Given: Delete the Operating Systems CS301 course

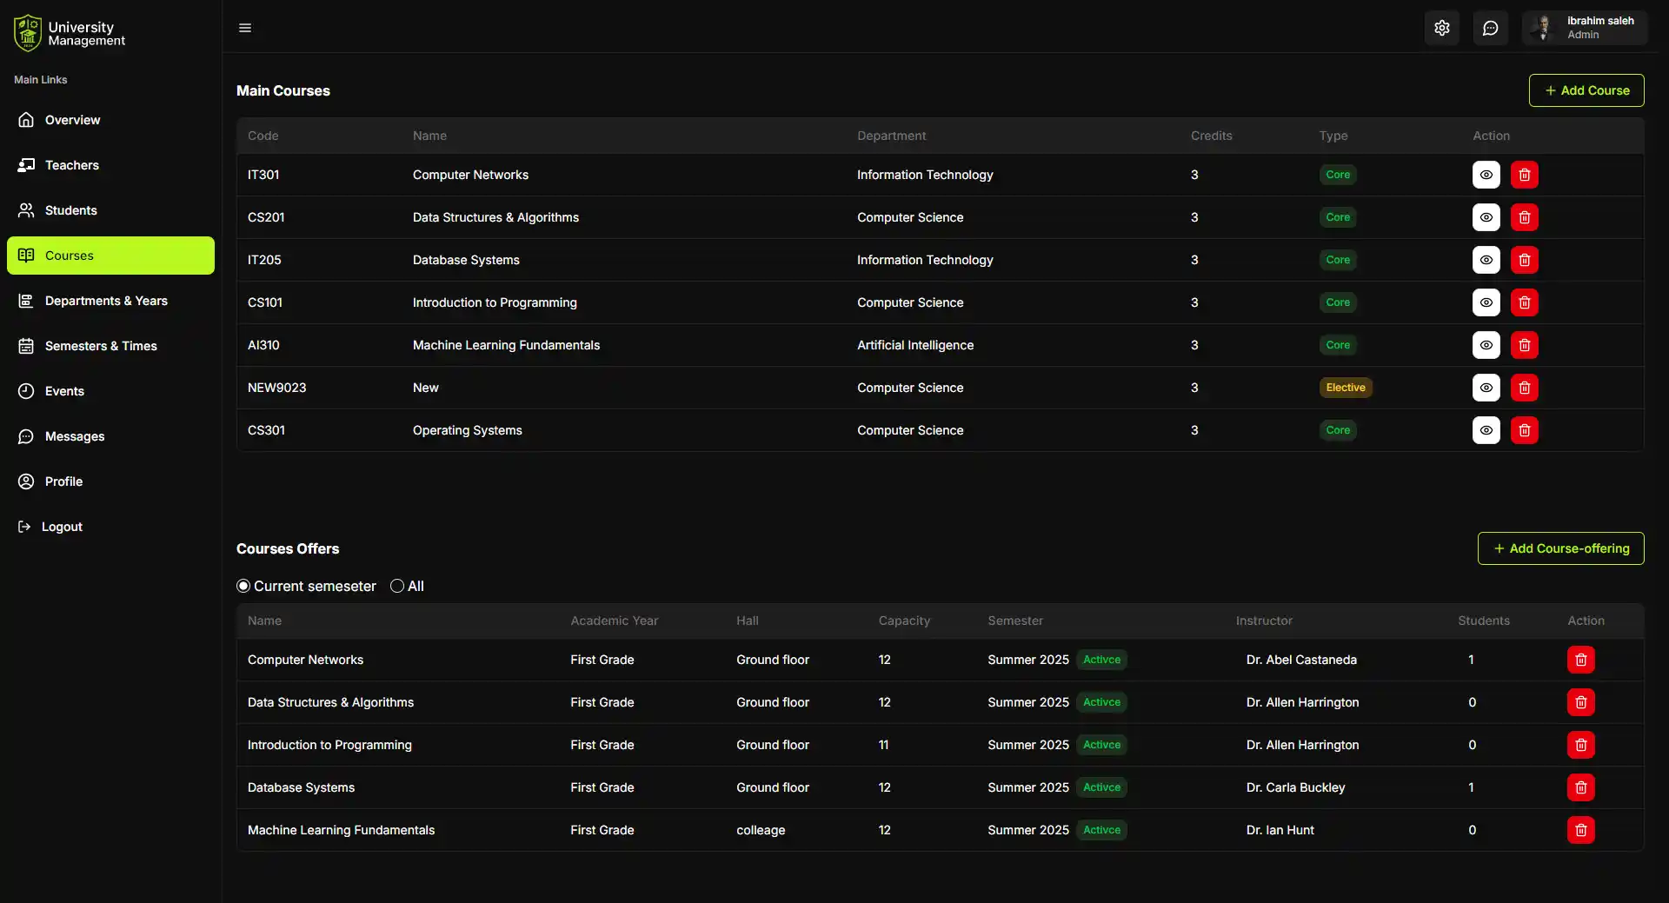Looking at the screenshot, I should point(1524,430).
